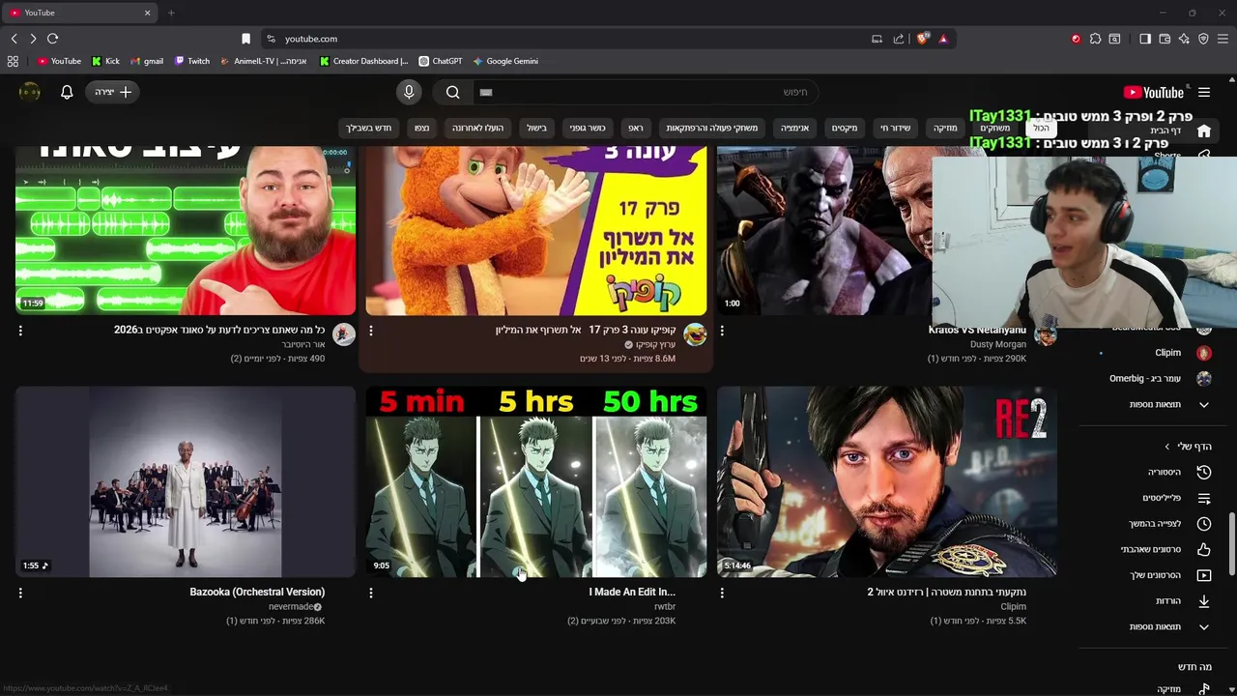Click the nevermade channel name

click(x=290, y=607)
